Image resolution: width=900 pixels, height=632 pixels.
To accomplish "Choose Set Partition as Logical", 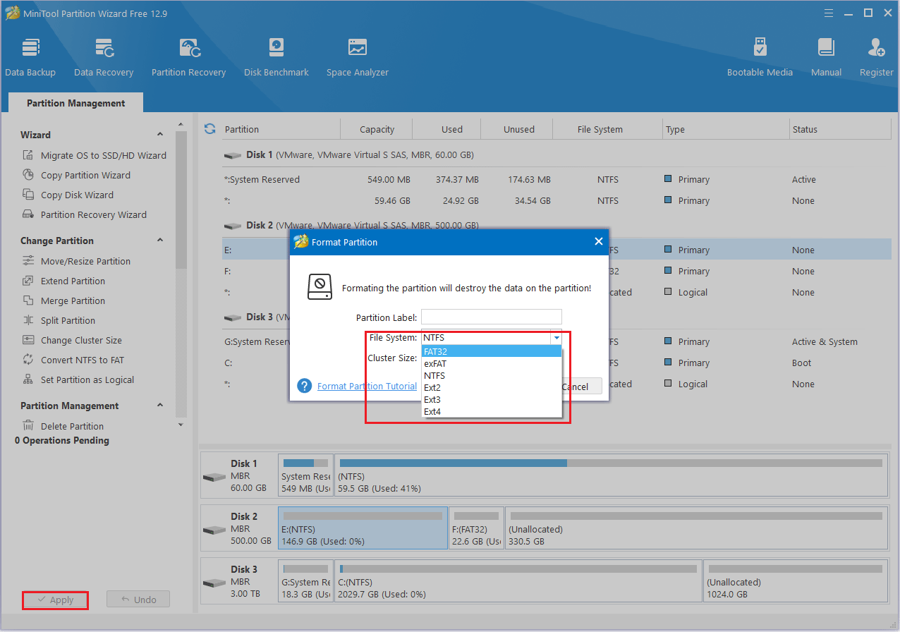I will [78, 379].
